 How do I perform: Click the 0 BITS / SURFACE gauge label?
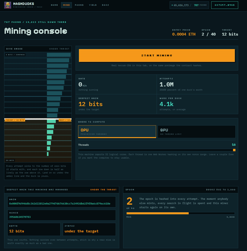(15, 55)
